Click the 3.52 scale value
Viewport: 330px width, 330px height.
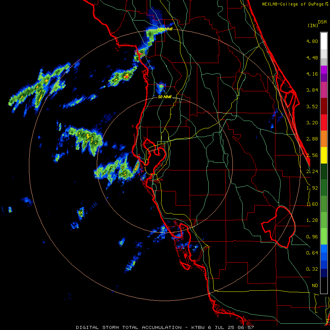tap(312, 106)
